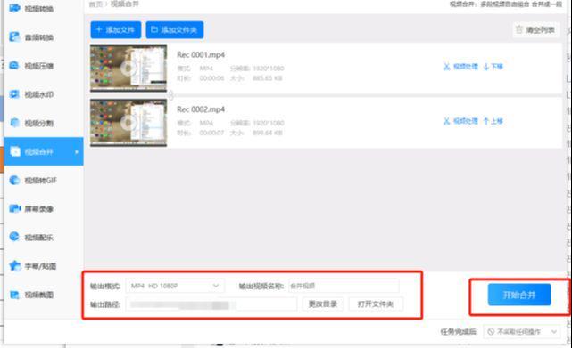Viewport: 572px width, 348px height.
Task: Click the 添加文件夹 add folder button
Action: tap(175, 30)
